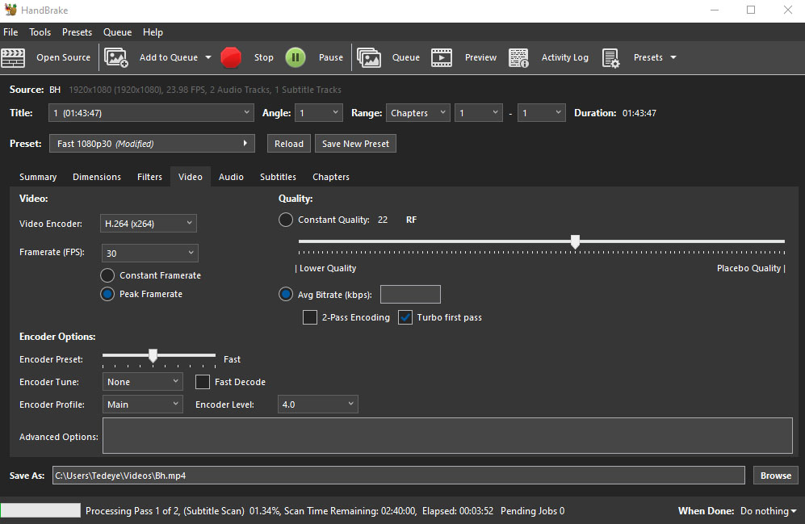Select the Video tab
This screenshot has height=524, width=805.
[x=191, y=177]
